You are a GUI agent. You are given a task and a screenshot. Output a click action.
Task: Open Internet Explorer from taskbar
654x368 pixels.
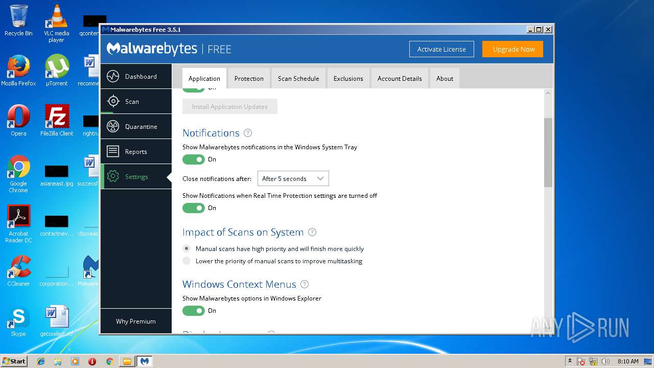click(41, 361)
